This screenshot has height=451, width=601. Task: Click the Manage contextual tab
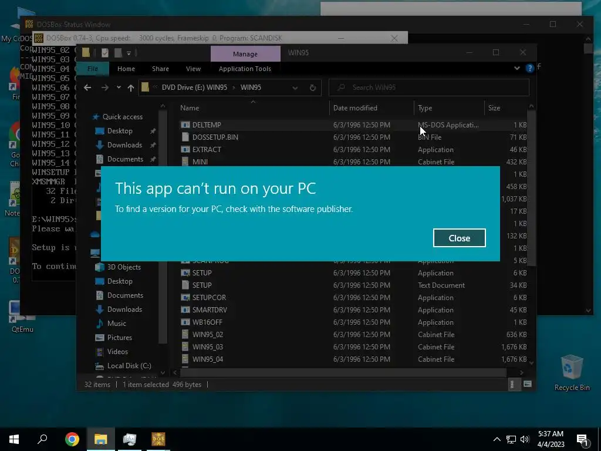pyautogui.click(x=245, y=54)
